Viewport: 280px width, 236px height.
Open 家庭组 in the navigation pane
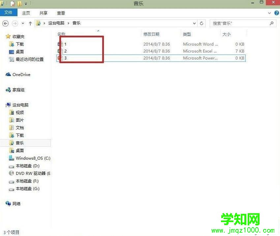click(18, 90)
